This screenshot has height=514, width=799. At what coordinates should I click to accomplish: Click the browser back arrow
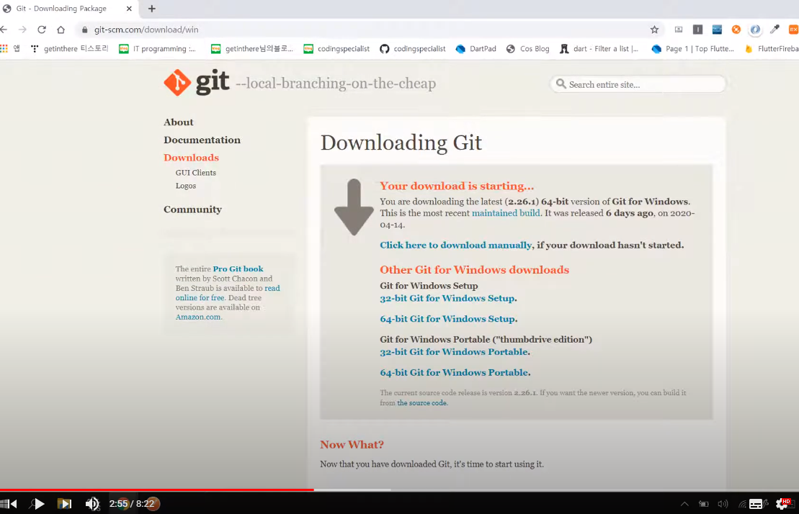click(4, 30)
